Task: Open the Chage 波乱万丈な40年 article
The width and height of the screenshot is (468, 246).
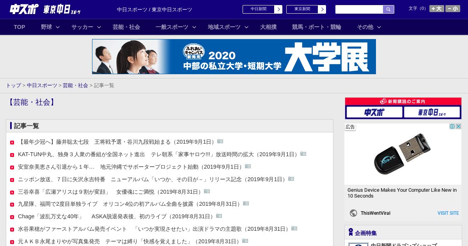Action: click(117, 216)
